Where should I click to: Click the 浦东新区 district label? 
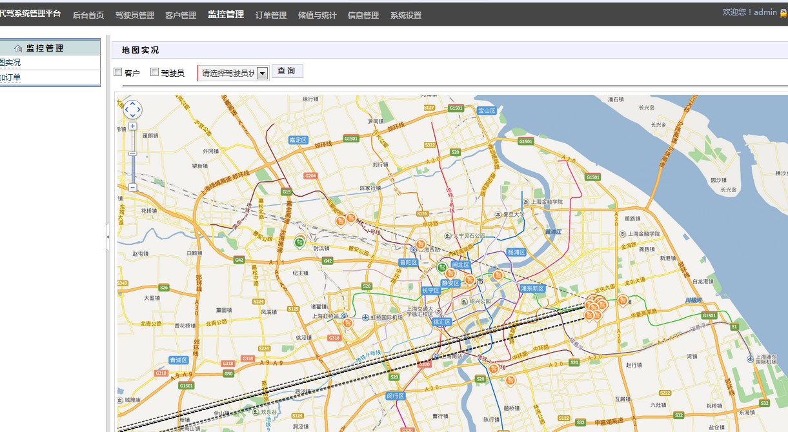533,288
